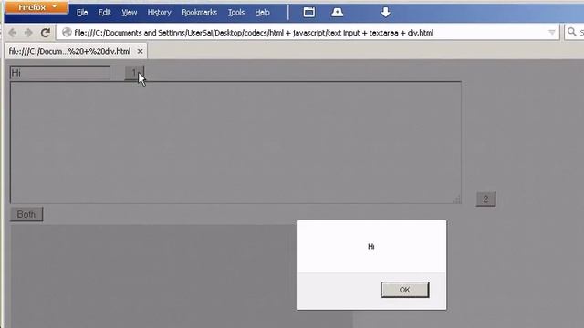
Task: Open the File menu
Action: click(x=82, y=13)
